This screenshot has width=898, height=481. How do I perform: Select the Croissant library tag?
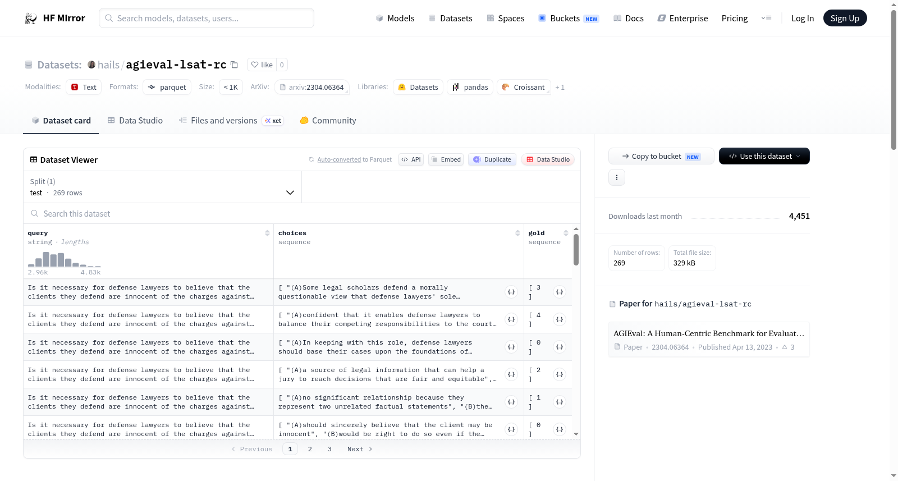pyautogui.click(x=524, y=87)
